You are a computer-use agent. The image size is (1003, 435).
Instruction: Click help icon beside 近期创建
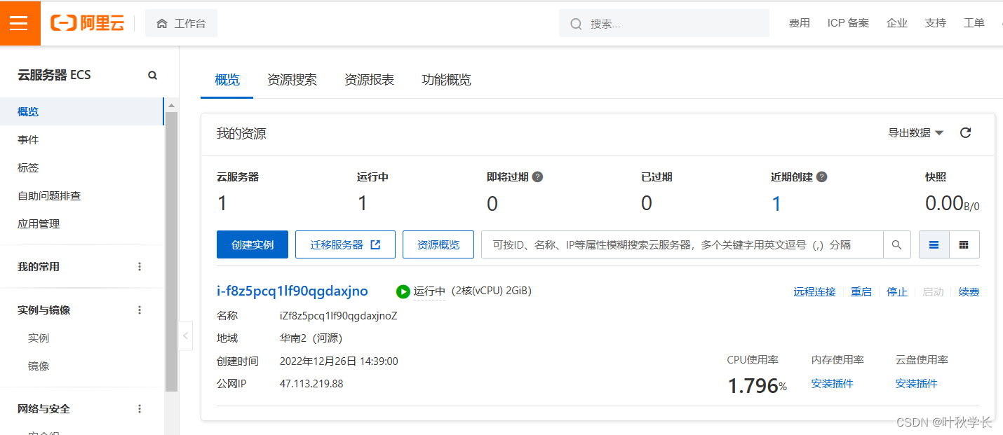(822, 177)
